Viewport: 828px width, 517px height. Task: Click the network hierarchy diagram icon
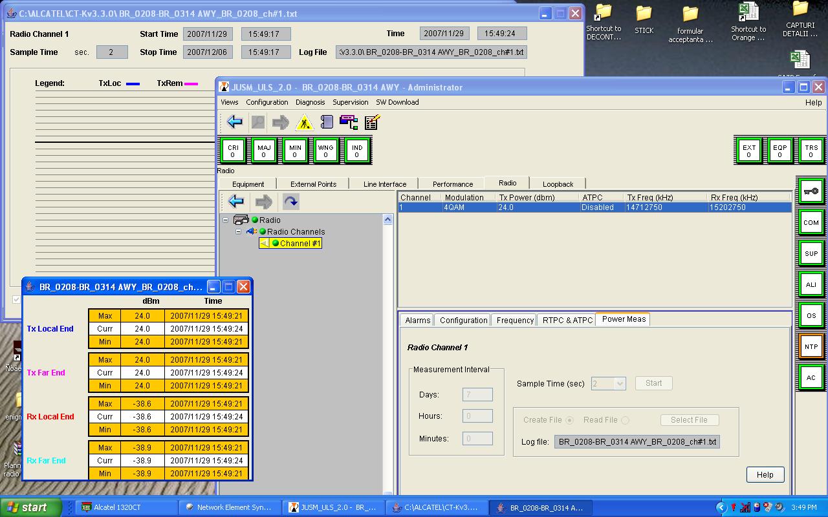point(349,122)
